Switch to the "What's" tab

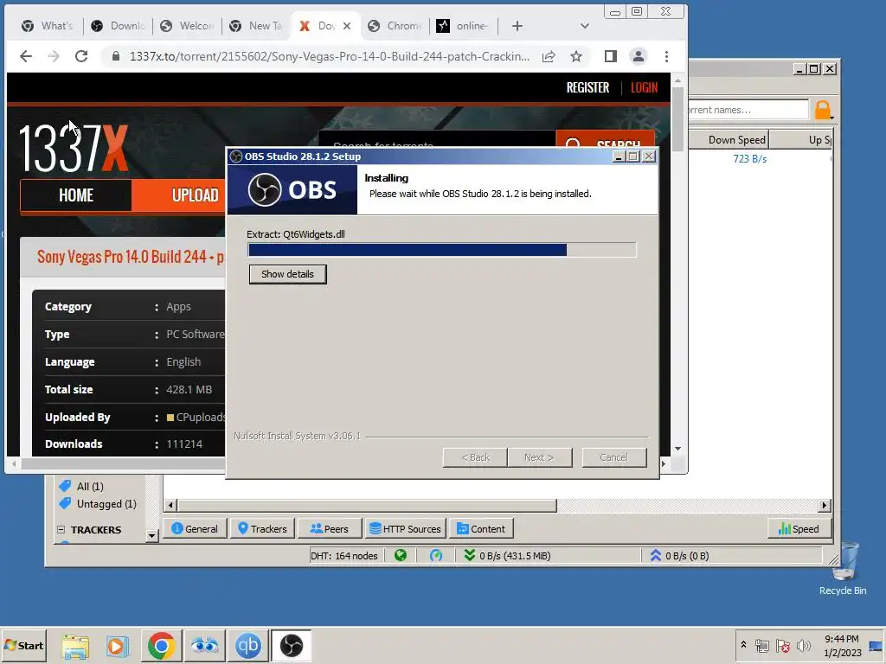[x=48, y=26]
